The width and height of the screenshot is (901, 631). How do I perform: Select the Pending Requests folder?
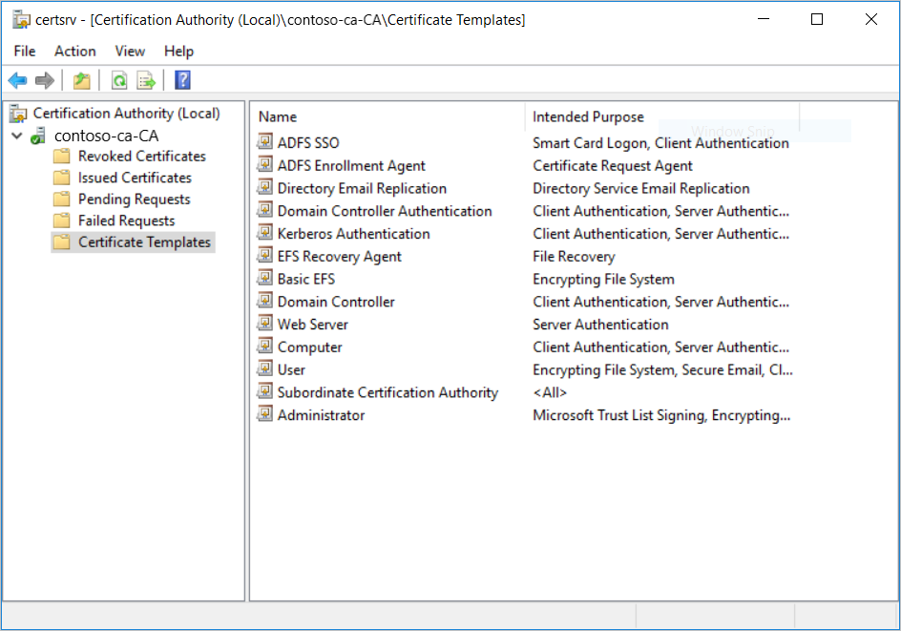[x=136, y=199]
